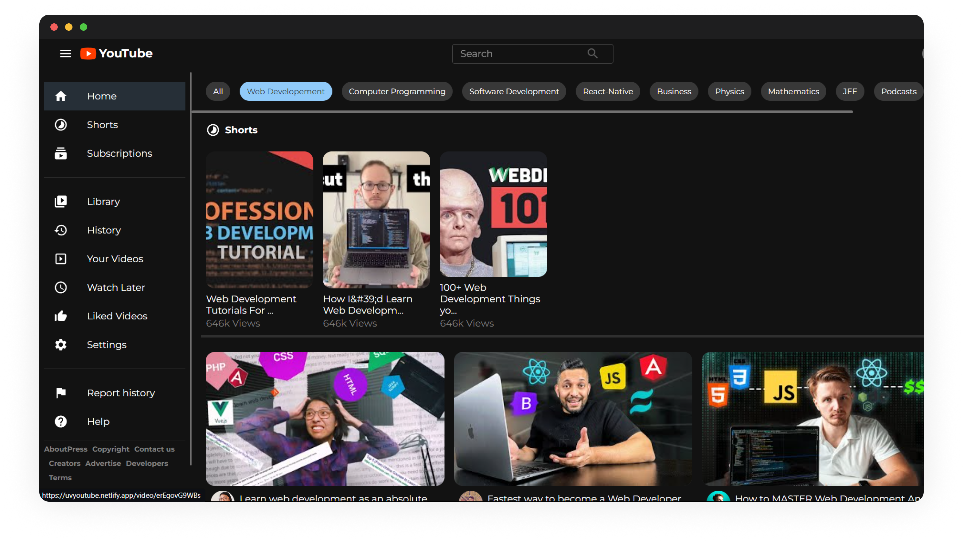
Task: Click title '100+ Web Development Things yo...'
Action: 490,298
